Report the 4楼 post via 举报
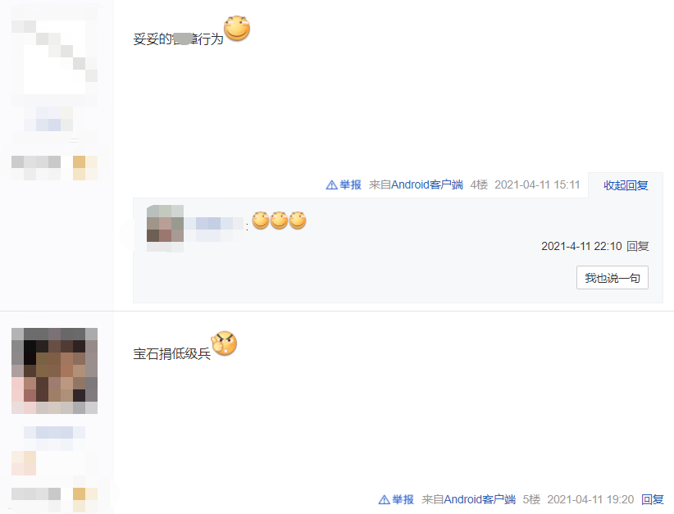Screen dimensions: 674x514 point(350,184)
